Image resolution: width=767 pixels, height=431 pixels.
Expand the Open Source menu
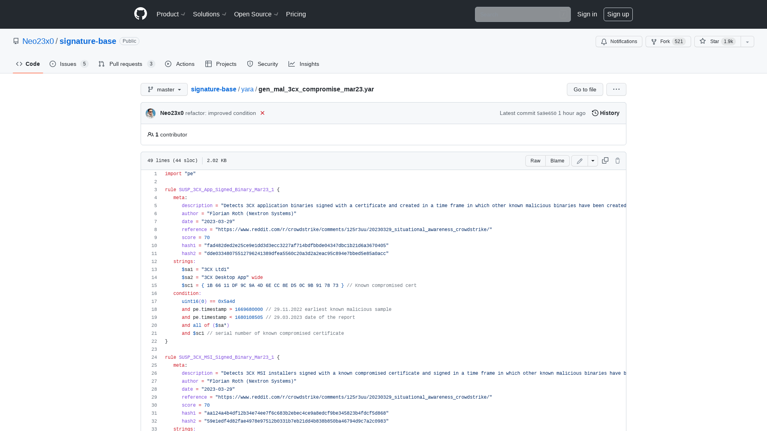[256, 14]
